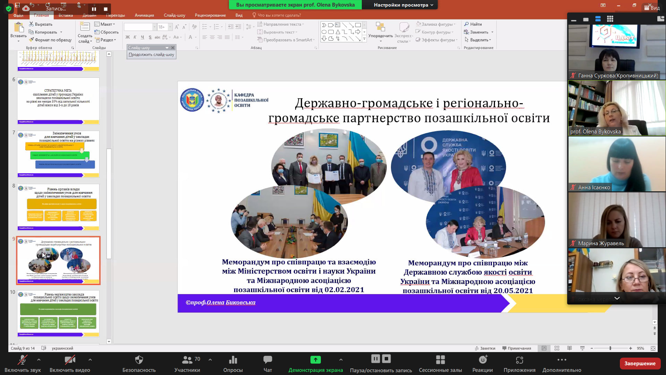Screen dimensions: 666x375
Task: Expand audio options arrow next to microphone
Action: coord(39,360)
